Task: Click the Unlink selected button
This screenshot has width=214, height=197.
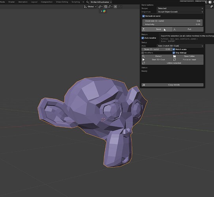Action: coord(173,63)
